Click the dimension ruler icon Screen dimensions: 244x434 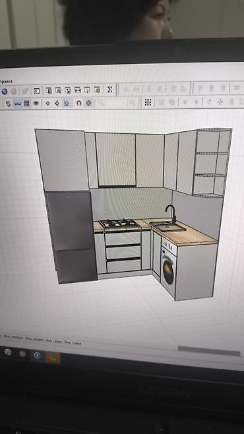pos(17,104)
